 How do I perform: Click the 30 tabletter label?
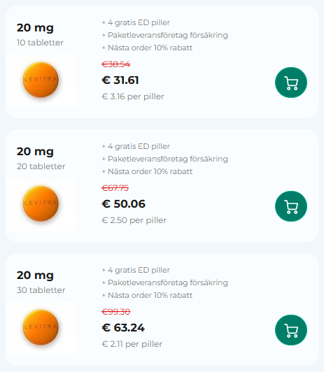41,290
